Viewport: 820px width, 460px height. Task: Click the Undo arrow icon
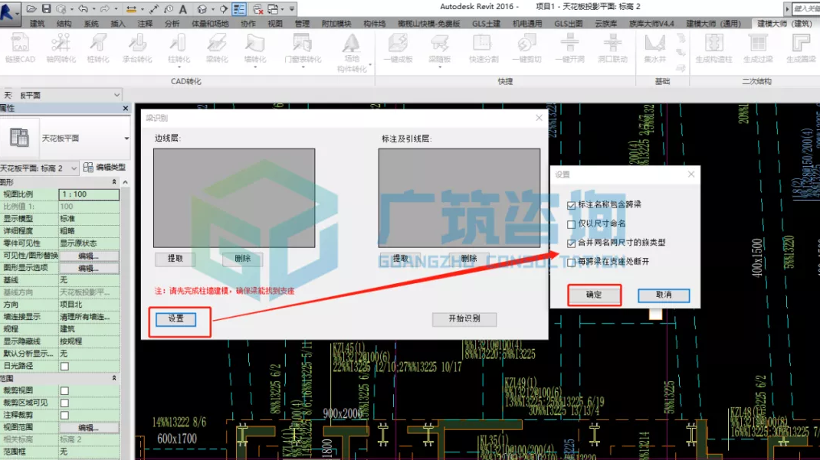[83, 9]
